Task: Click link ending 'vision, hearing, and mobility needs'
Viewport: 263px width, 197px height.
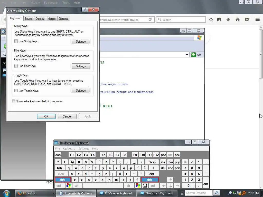Action: (x=127, y=92)
